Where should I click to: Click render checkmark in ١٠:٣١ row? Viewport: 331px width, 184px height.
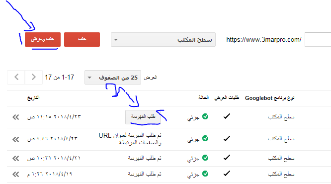pyautogui.click(x=227, y=157)
